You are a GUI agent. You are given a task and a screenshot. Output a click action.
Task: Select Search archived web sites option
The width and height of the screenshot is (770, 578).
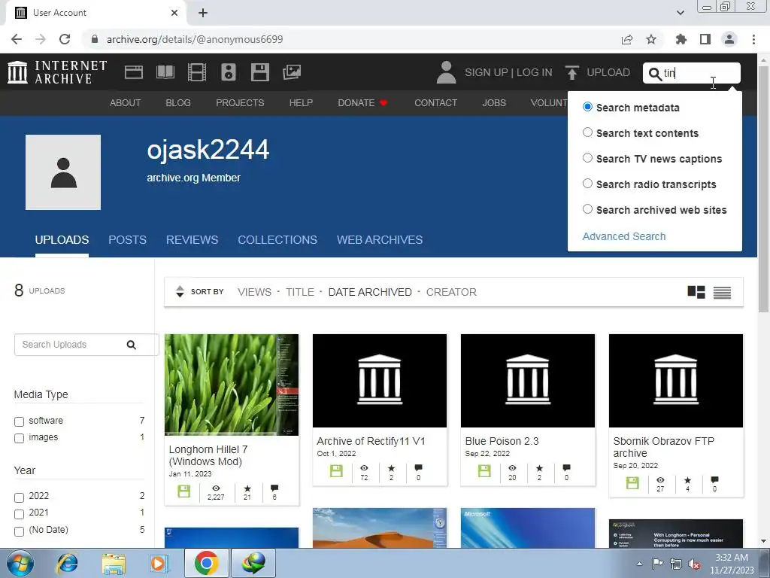pyautogui.click(x=587, y=209)
